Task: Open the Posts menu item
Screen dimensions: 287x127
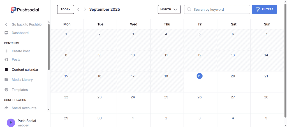Action: 16,60
